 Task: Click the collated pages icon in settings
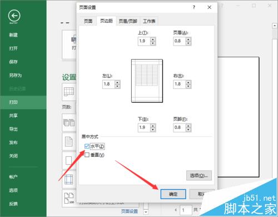coord(69,123)
